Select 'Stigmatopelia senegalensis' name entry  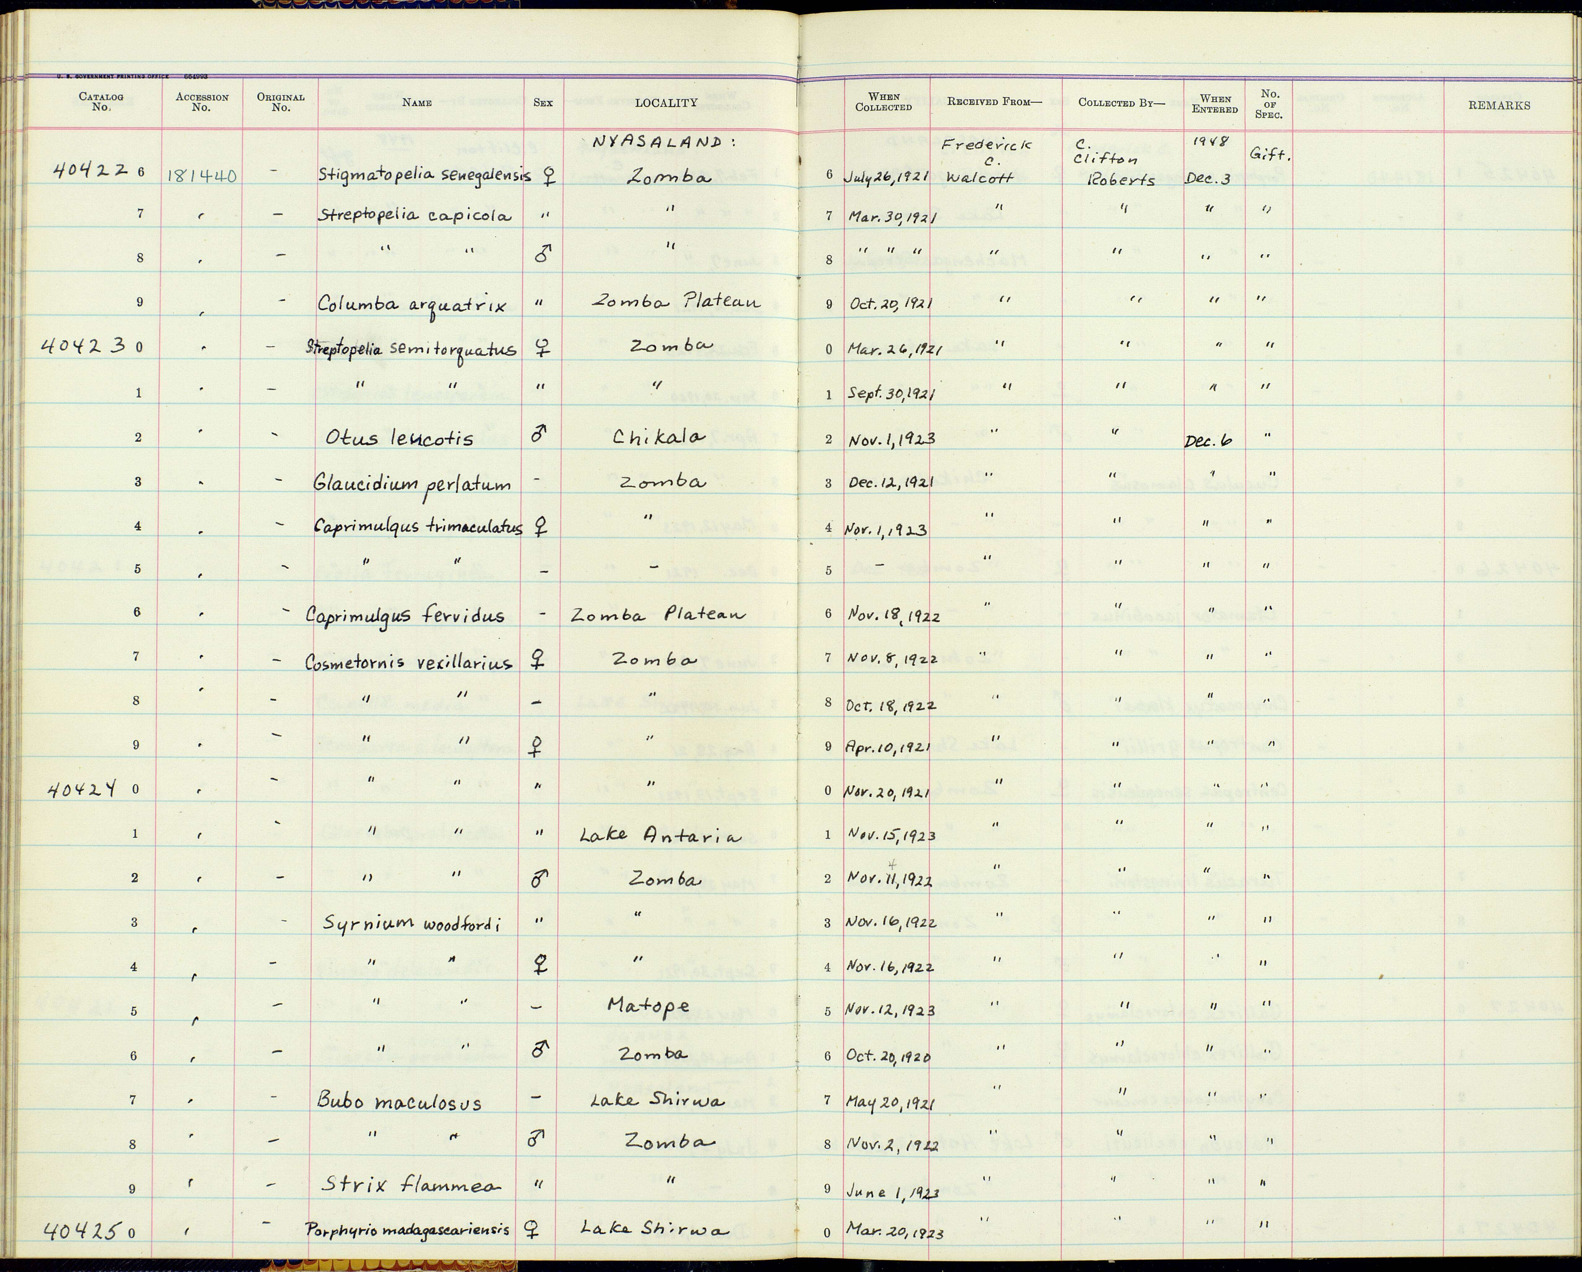[x=424, y=176]
